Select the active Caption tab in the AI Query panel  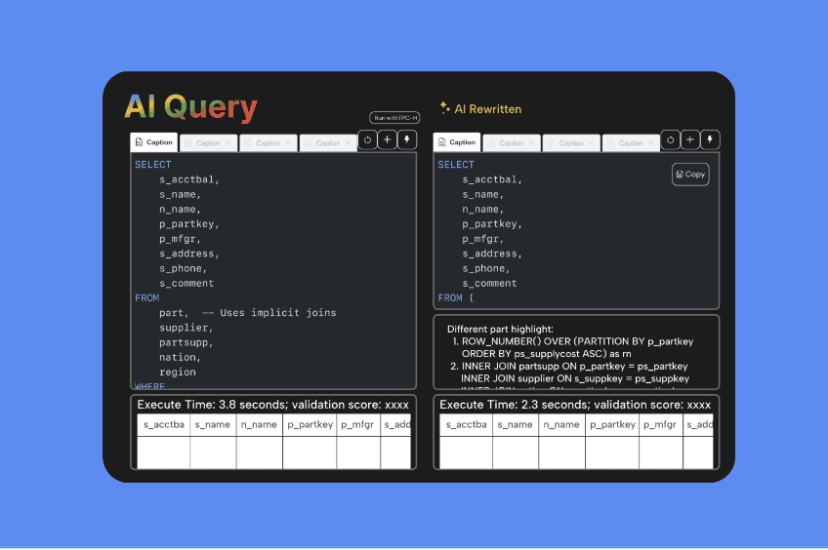tap(153, 142)
